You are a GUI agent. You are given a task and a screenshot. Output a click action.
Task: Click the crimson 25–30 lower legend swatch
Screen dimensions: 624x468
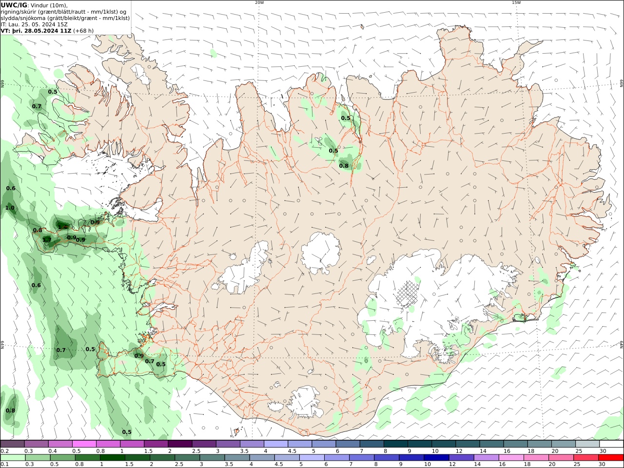pos(586,457)
